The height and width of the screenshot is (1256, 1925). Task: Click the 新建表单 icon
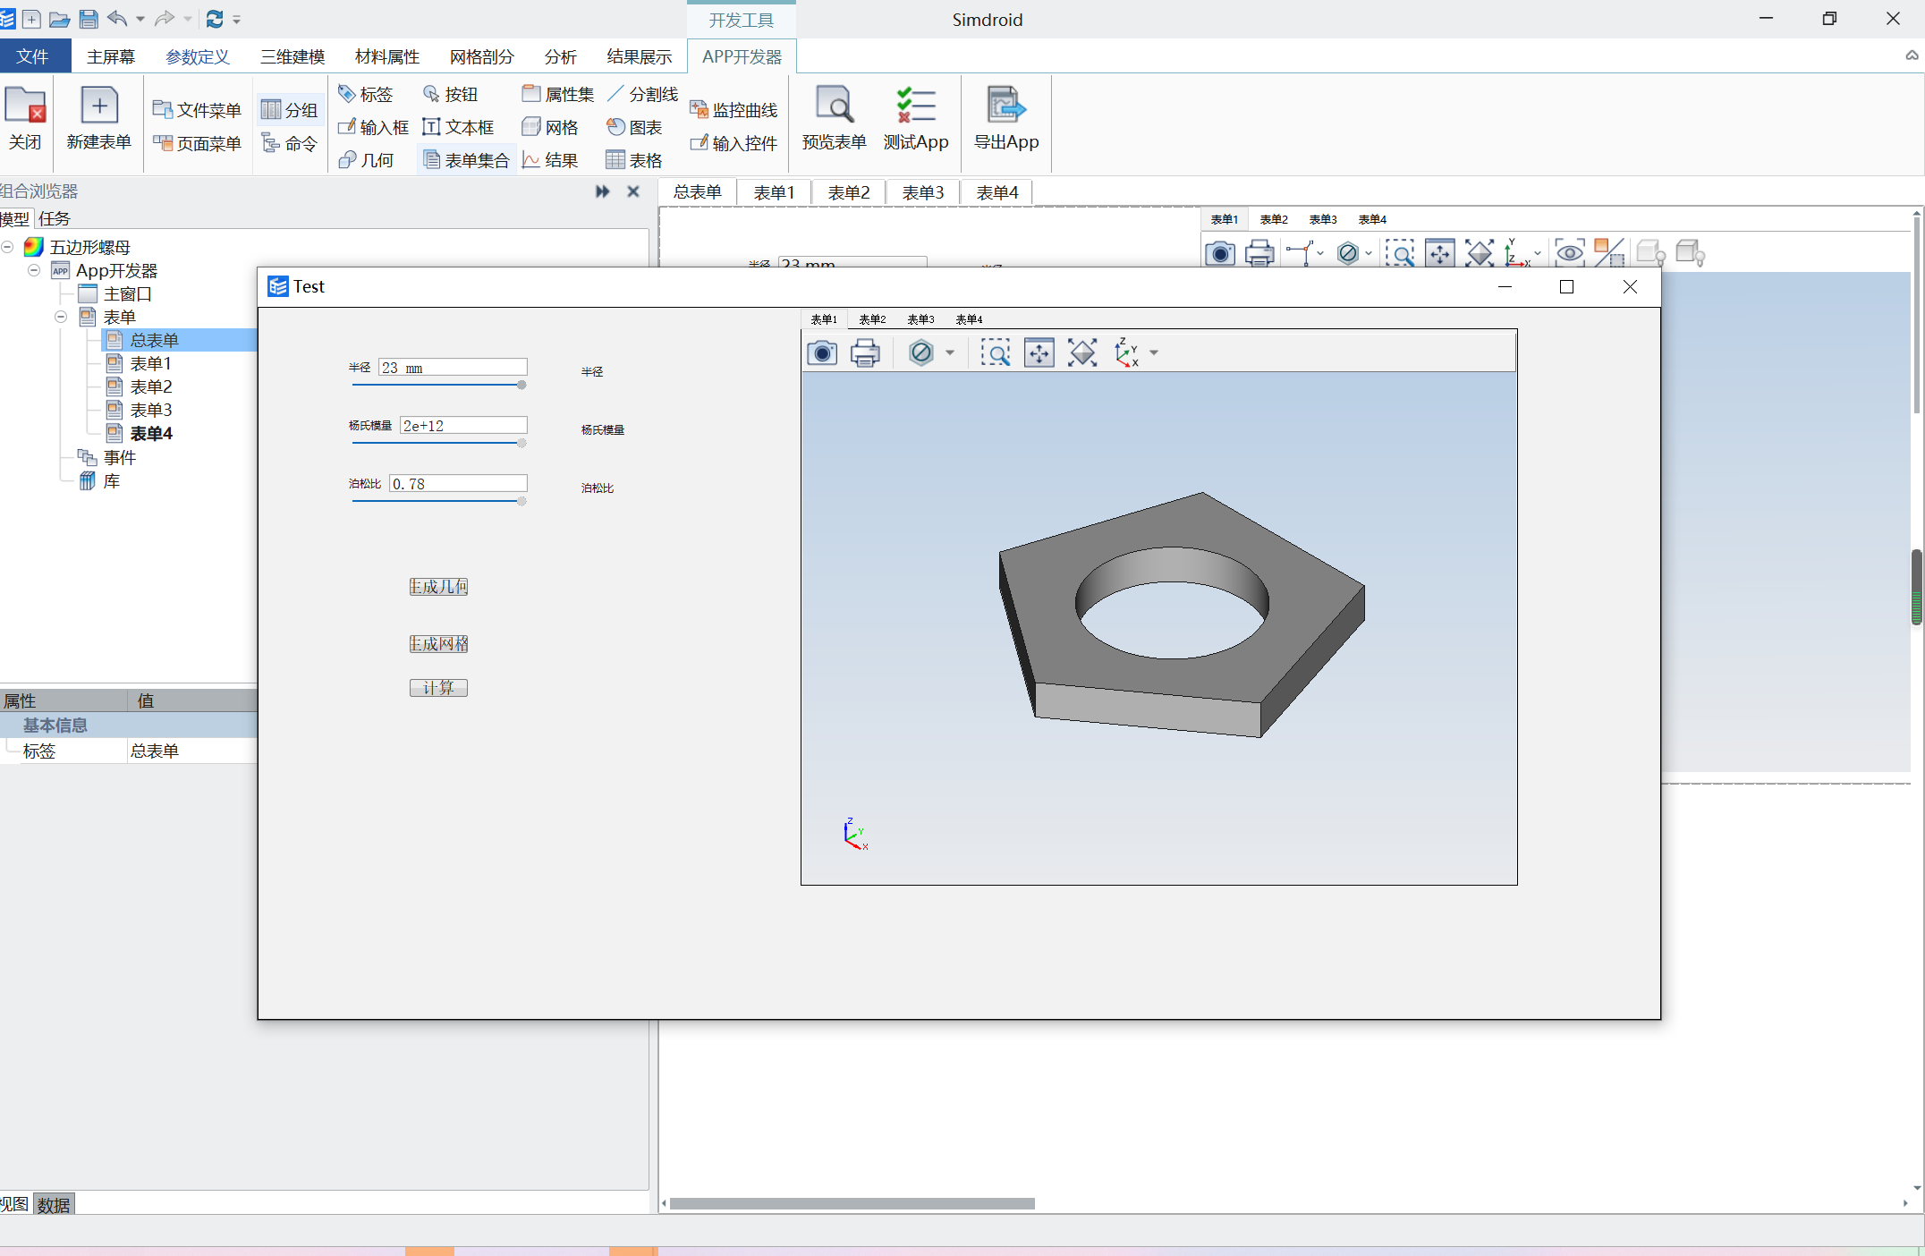coord(98,118)
